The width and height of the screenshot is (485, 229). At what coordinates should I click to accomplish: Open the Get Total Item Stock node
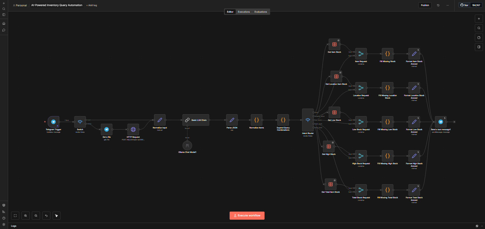331,184
